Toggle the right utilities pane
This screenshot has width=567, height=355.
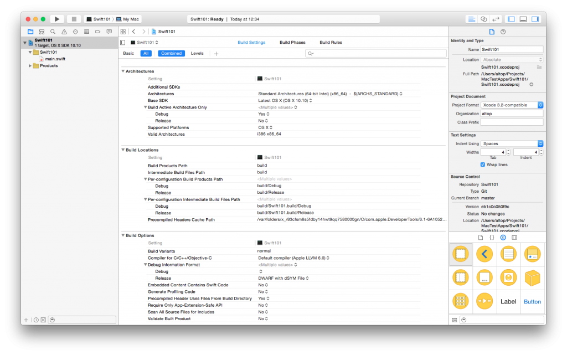[535, 19]
